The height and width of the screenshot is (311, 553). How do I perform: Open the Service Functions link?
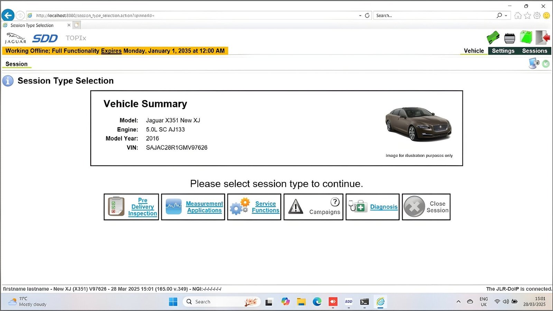(265, 207)
